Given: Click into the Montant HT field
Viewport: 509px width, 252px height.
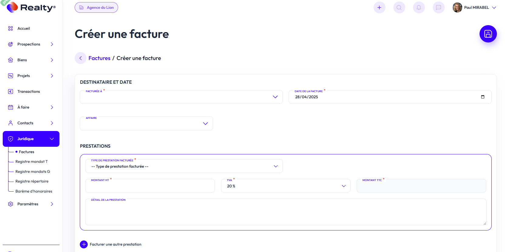Looking at the screenshot, I should [x=150, y=186].
